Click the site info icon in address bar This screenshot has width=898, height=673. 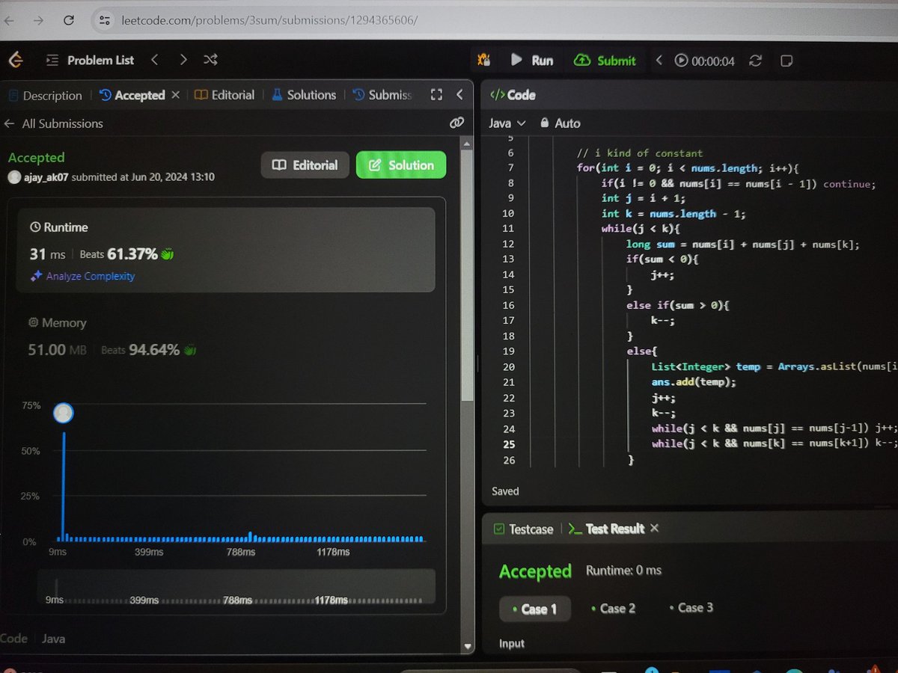105,20
